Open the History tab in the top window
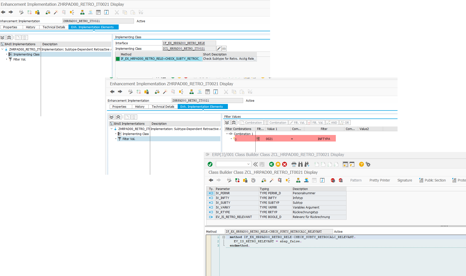The image size is (466, 276). [x=30, y=27]
